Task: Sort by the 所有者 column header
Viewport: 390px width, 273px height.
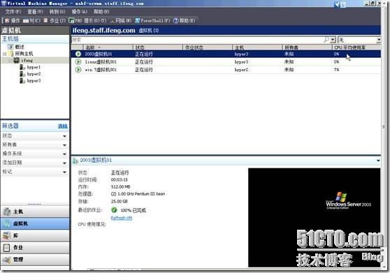Action: click(307, 47)
